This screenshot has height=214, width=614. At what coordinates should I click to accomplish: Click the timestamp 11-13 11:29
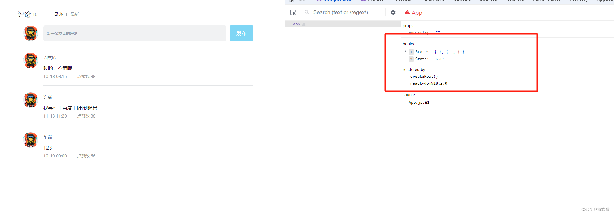55,116
